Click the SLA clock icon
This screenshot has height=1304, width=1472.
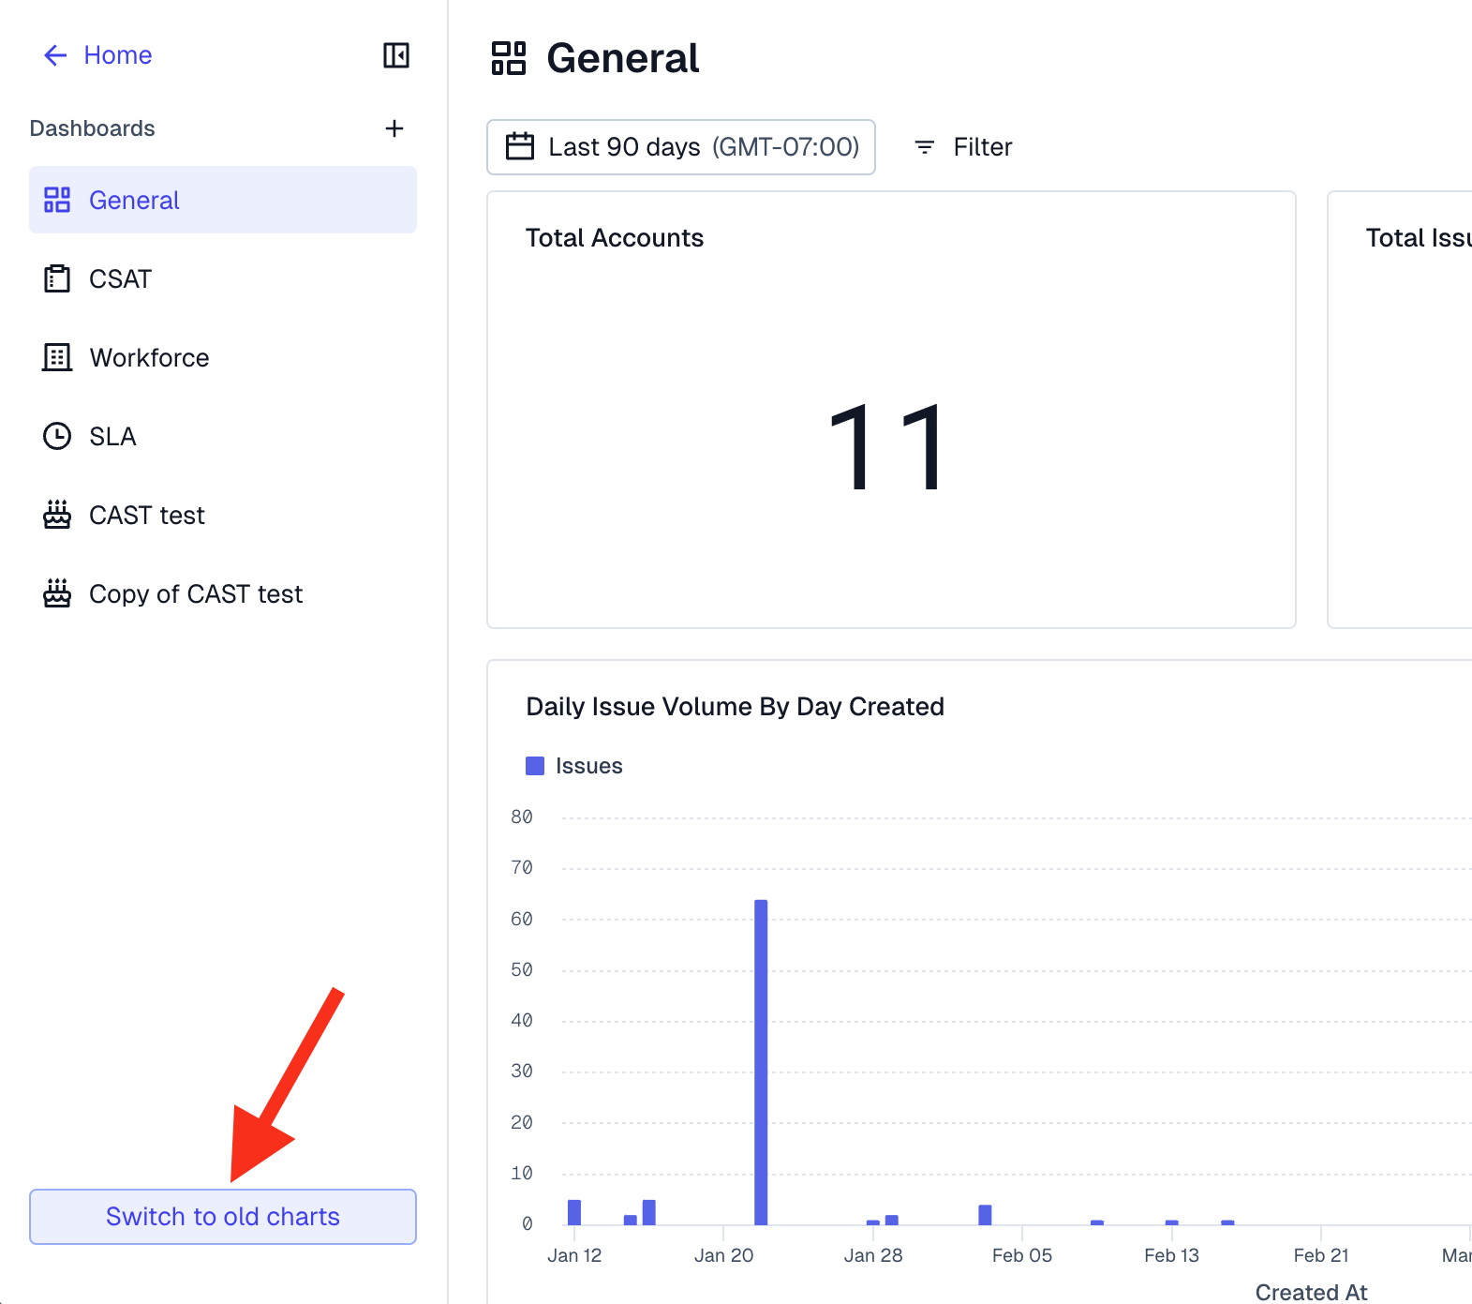click(x=57, y=437)
